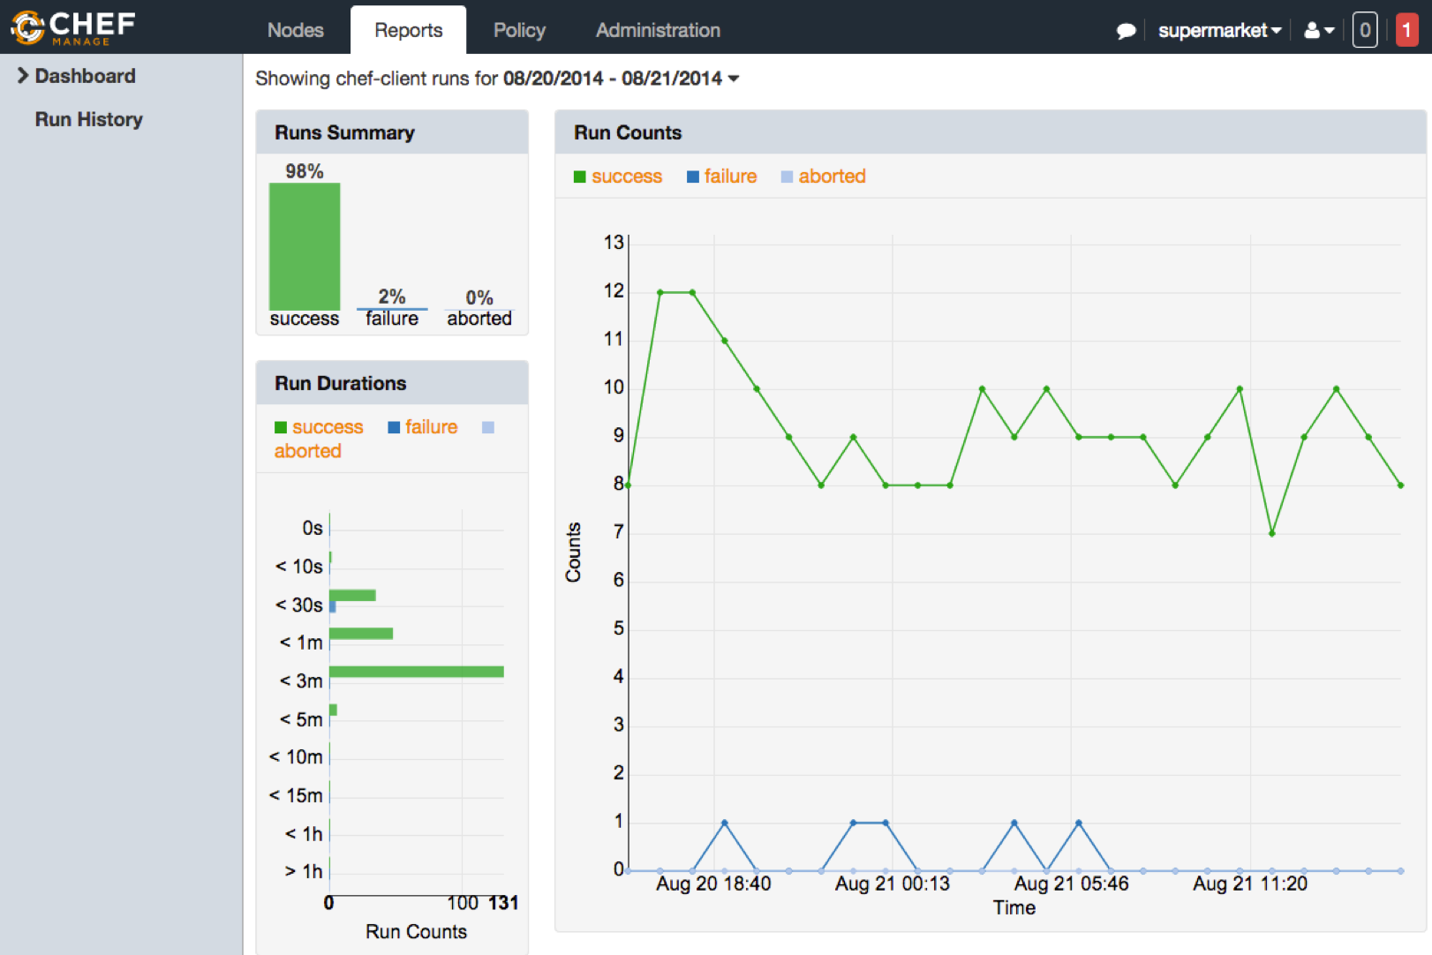Click the red notification badge showing 1
1432x955 pixels.
click(x=1406, y=31)
